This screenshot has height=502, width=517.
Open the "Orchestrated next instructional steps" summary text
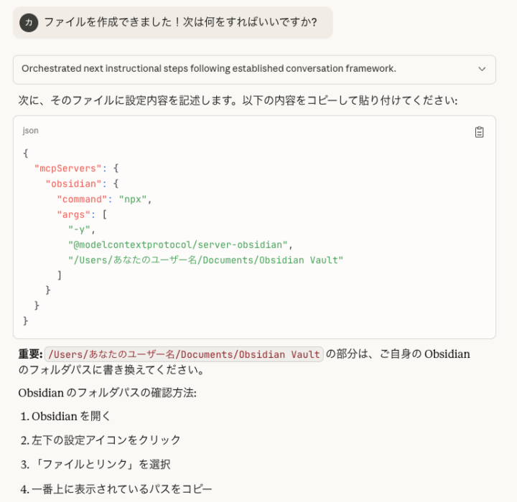[208, 69]
